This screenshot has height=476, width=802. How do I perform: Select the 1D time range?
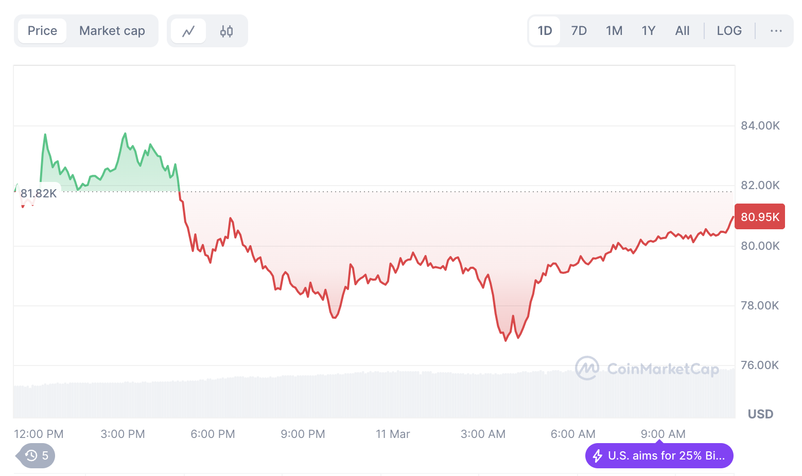coord(545,31)
